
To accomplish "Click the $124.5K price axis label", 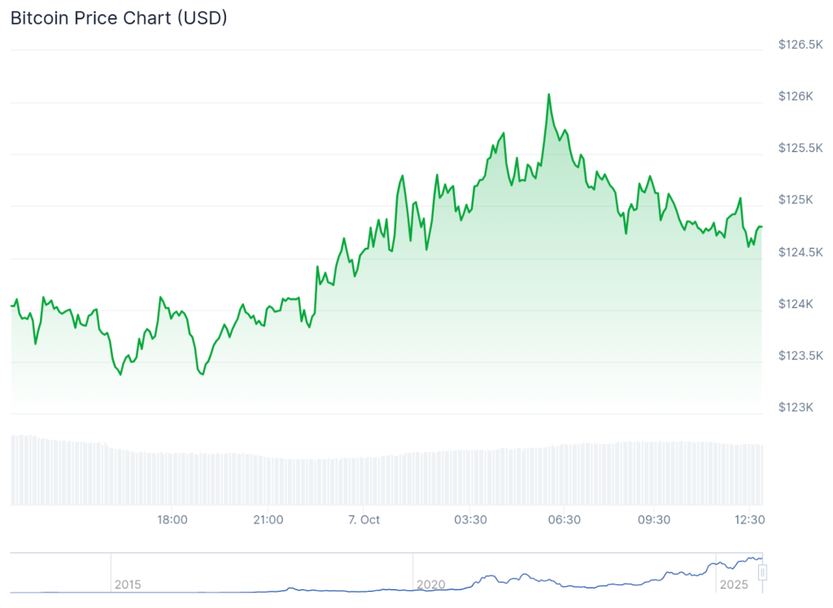I will point(800,252).
